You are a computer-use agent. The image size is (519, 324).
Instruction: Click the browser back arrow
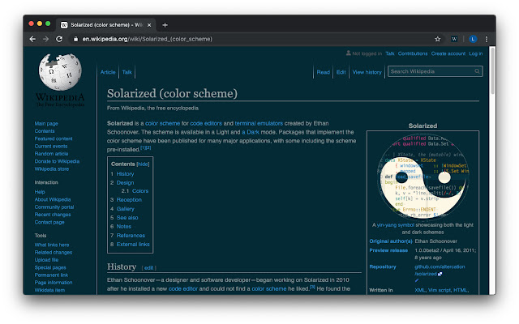[32, 39]
